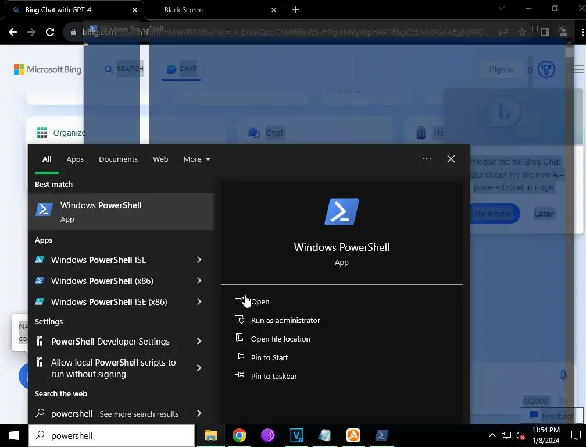Screen dimensions: 586x447
Task: Open the blue V app taskbar icon
Action: click(x=296, y=435)
